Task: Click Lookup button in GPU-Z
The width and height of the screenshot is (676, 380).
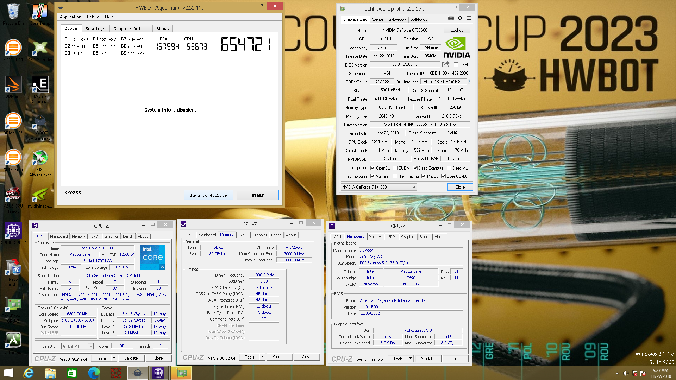Action: pyautogui.click(x=457, y=30)
